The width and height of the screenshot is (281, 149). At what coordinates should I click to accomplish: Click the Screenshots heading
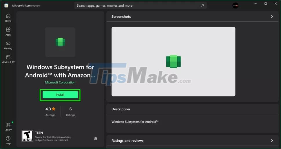click(121, 16)
